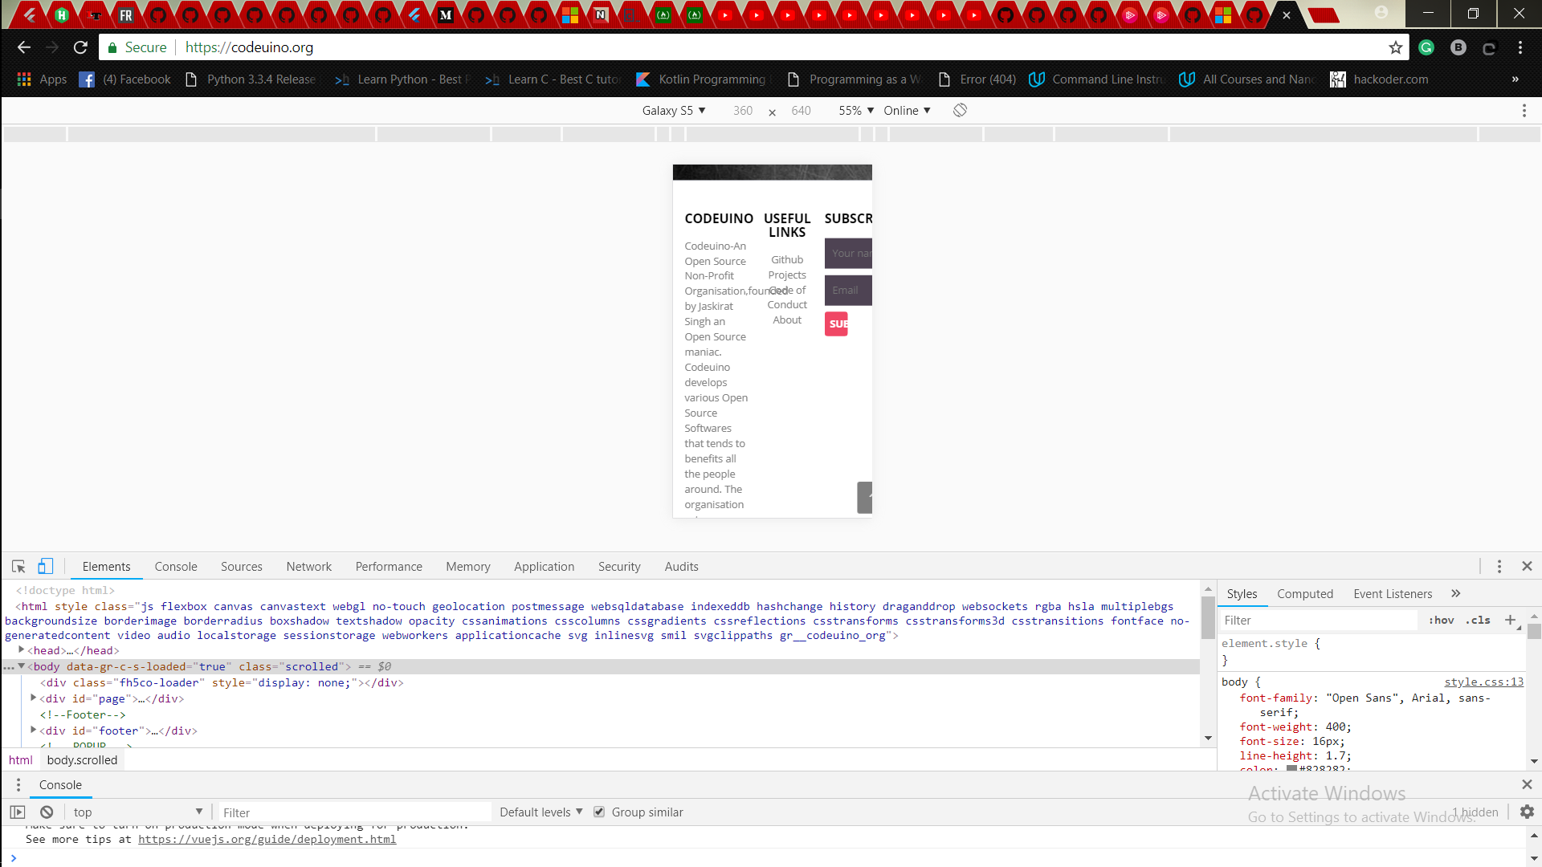Screen dimensions: 1542x867
Task: Reload the page
Action: [x=80, y=47]
